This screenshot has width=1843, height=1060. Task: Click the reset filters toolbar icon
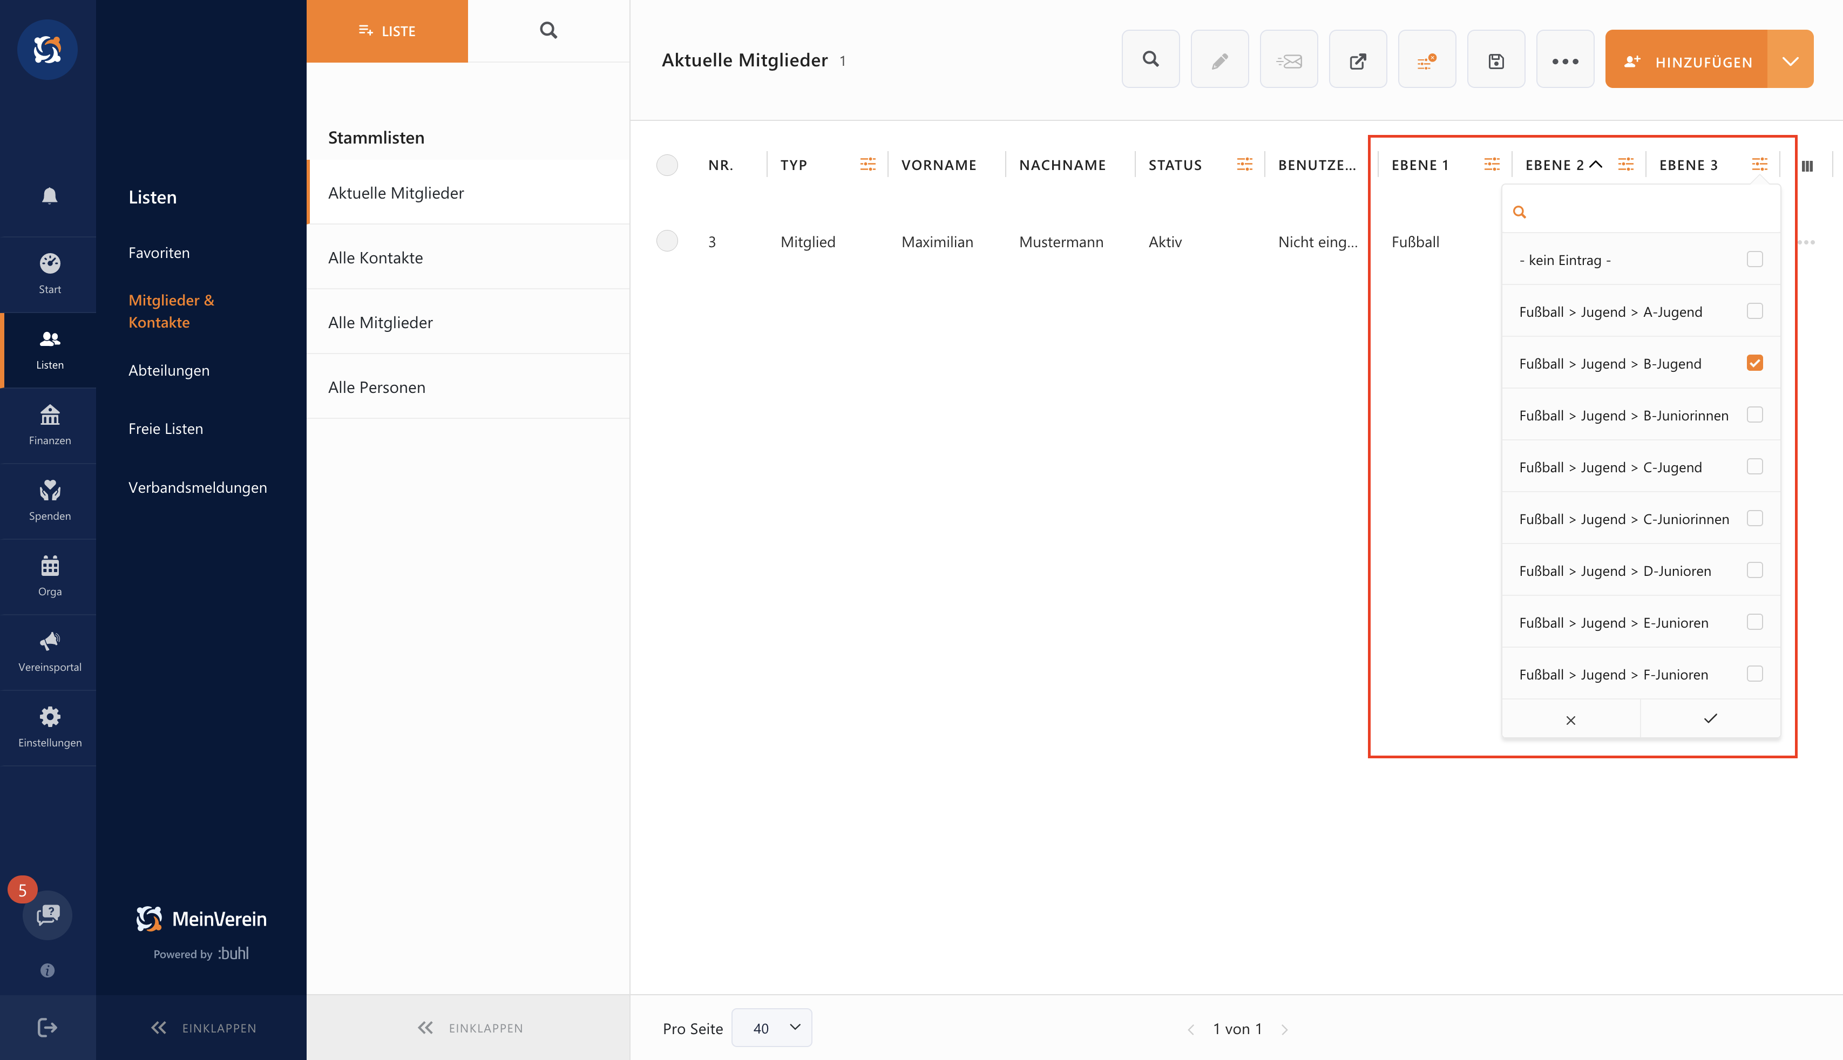[1426, 60]
